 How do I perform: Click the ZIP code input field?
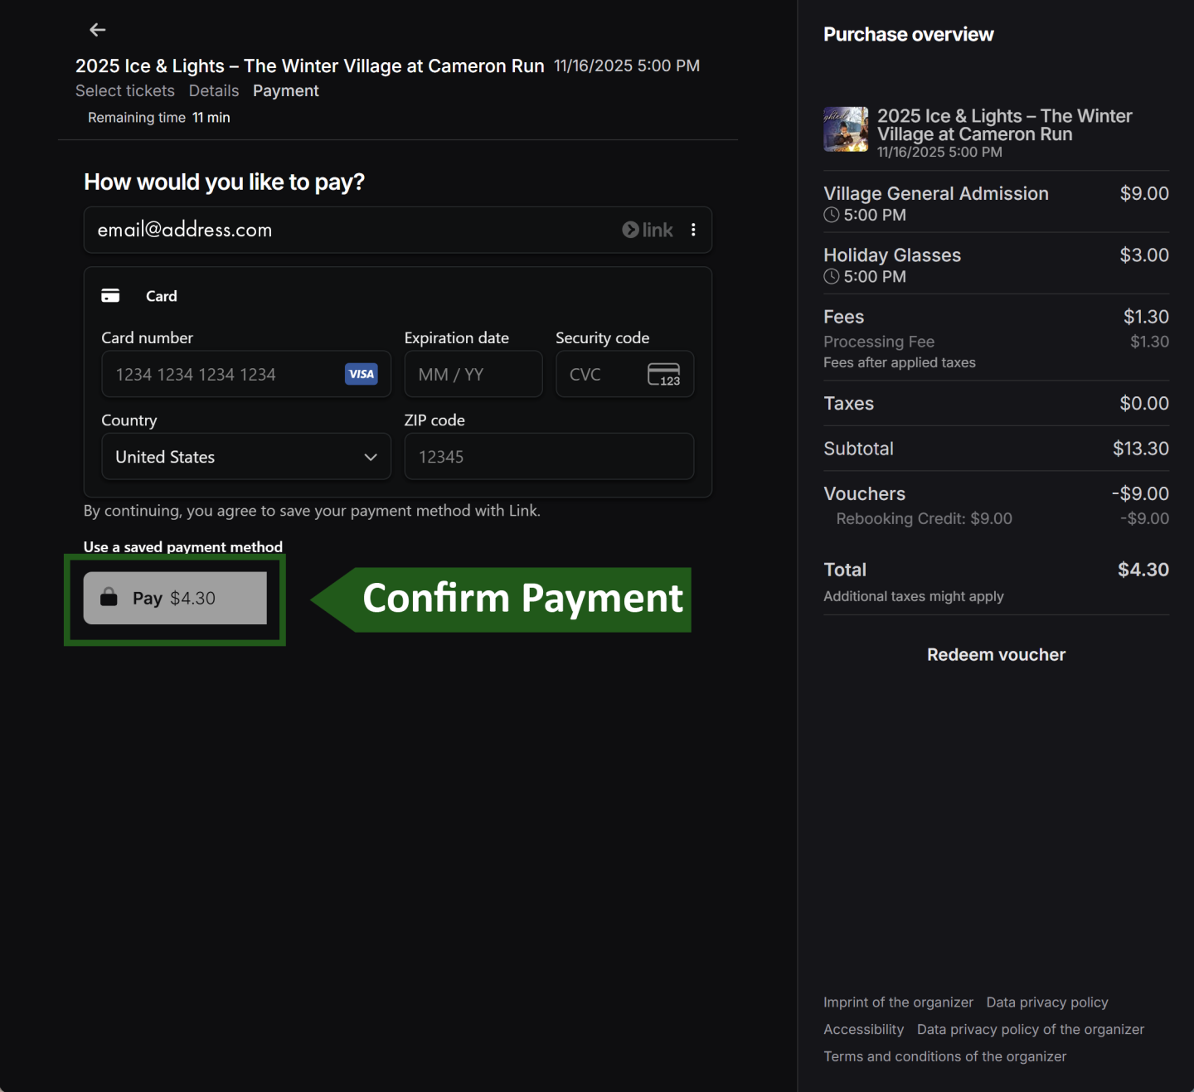coord(548,457)
